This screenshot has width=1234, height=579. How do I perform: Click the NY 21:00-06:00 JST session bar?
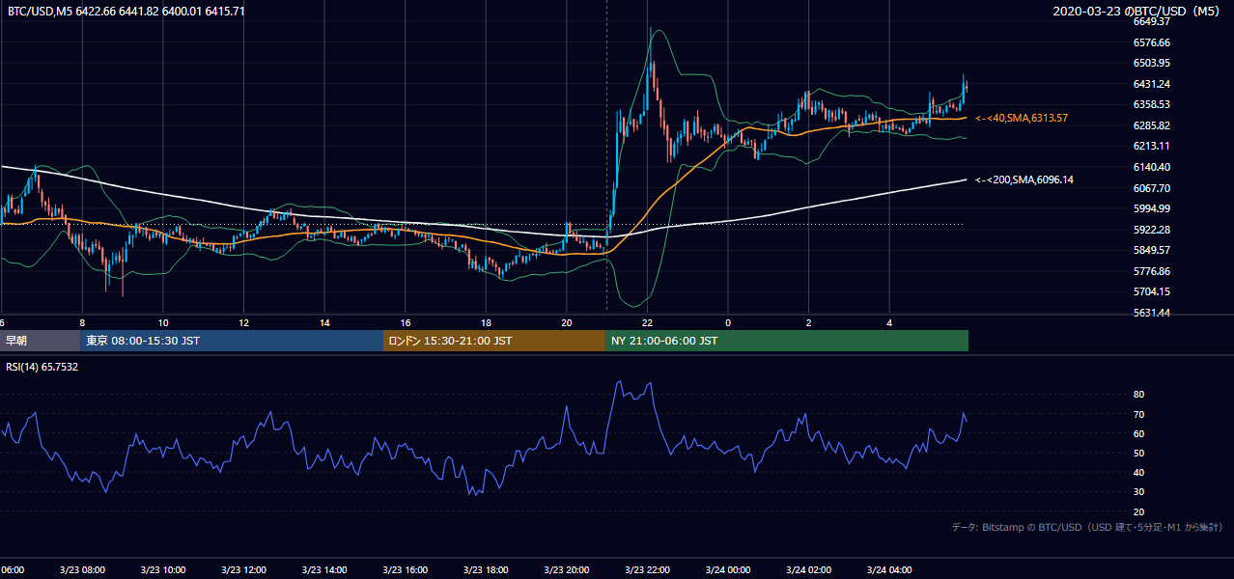[x=787, y=341]
